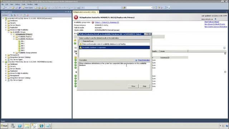229x129 pixels.
Task: Click View AlwaysOn Health Events link
Action: pos(215,24)
